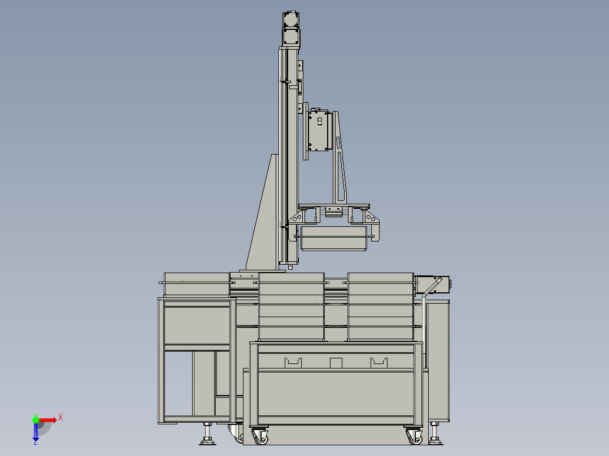Click the red X axis arrow of the triad
609x456 pixels.
click(47, 420)
